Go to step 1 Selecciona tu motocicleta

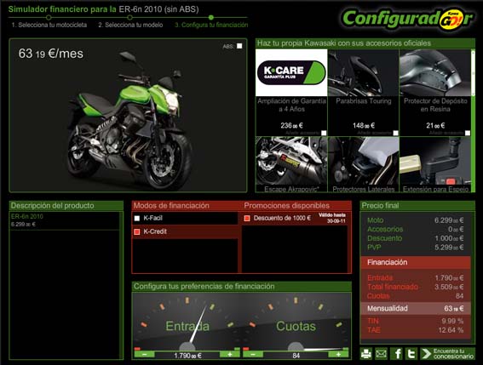point(49,25)
